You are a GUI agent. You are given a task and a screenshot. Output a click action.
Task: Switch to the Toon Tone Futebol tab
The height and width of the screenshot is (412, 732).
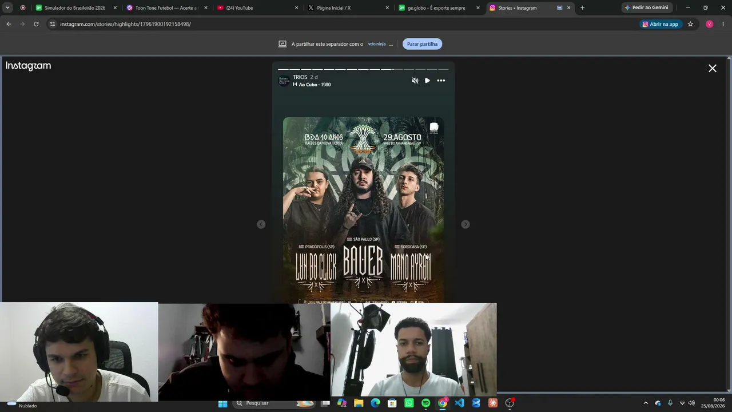click(166, 8)
